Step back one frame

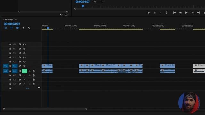point(180,13)
